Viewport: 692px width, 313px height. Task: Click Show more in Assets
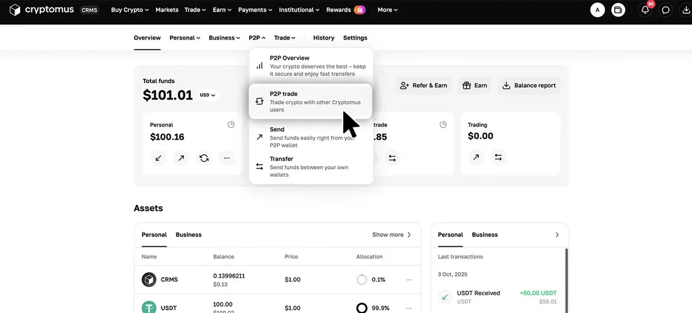coord(392,235)
